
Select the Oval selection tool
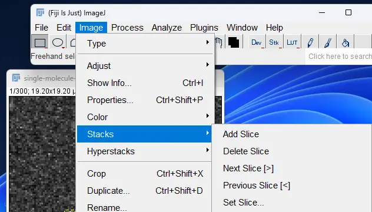(x=58, y=42)
